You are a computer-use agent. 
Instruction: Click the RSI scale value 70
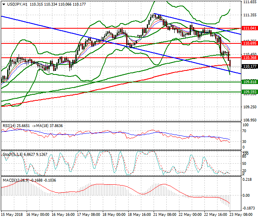(245, 131)
